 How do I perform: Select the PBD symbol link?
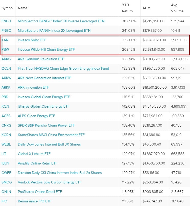point(5,97)
